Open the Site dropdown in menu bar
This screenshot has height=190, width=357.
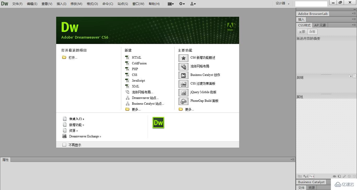(x=193, y=4)
